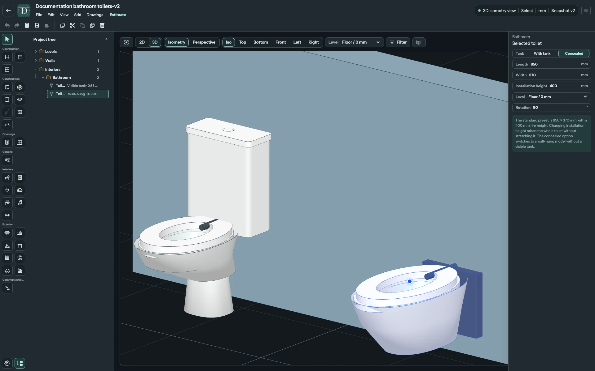Expand the Levels folder
595x371 pixels.
[x=36, y=52]
